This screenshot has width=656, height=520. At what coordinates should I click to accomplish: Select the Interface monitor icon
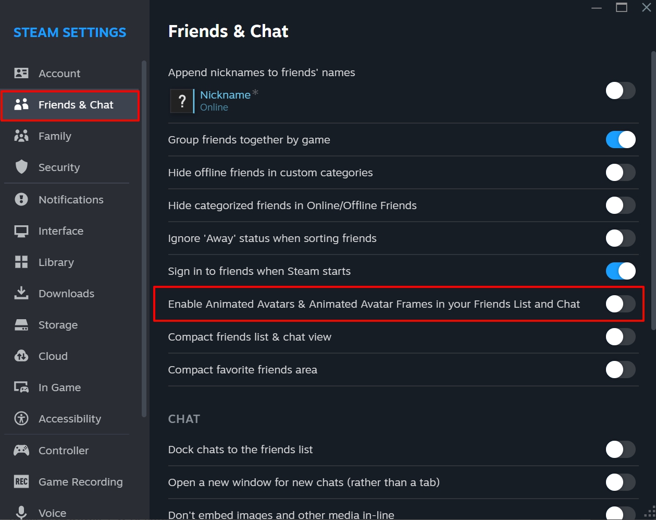tap(21, 231)
